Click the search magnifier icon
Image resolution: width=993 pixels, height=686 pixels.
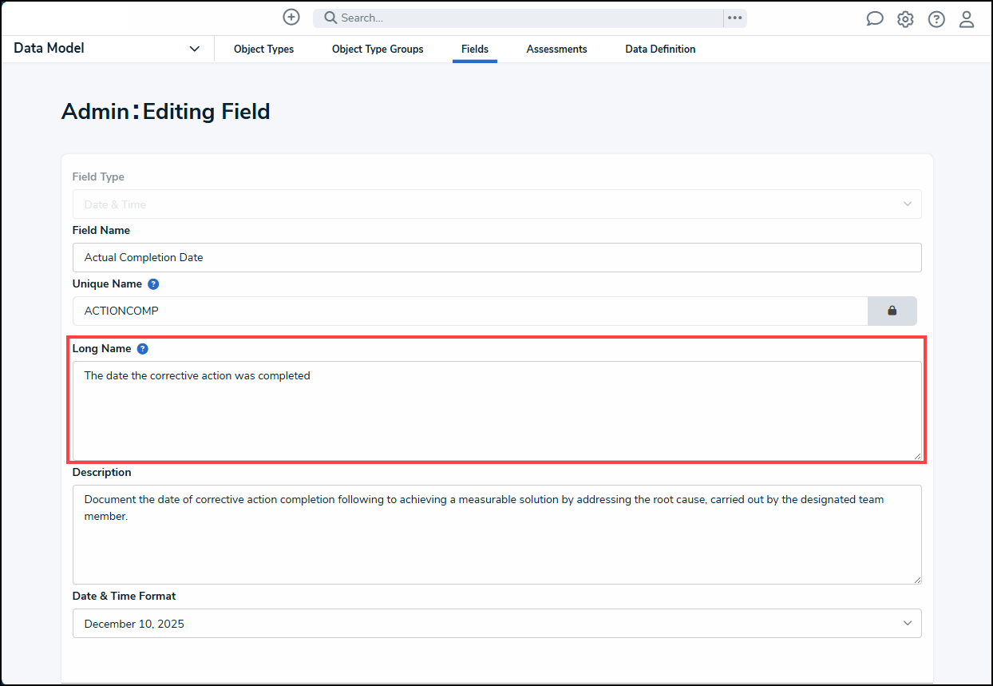pyautogui.click(x=330, y=18)
